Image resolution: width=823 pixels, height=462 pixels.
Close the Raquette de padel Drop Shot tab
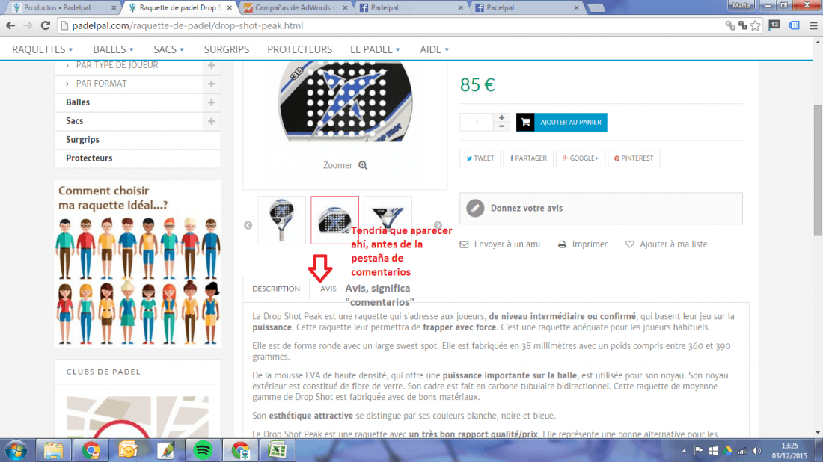coord(230,8)
